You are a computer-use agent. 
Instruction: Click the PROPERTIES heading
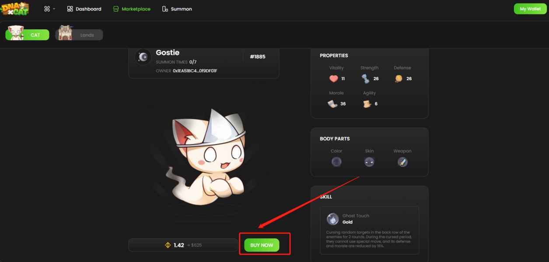334,56
